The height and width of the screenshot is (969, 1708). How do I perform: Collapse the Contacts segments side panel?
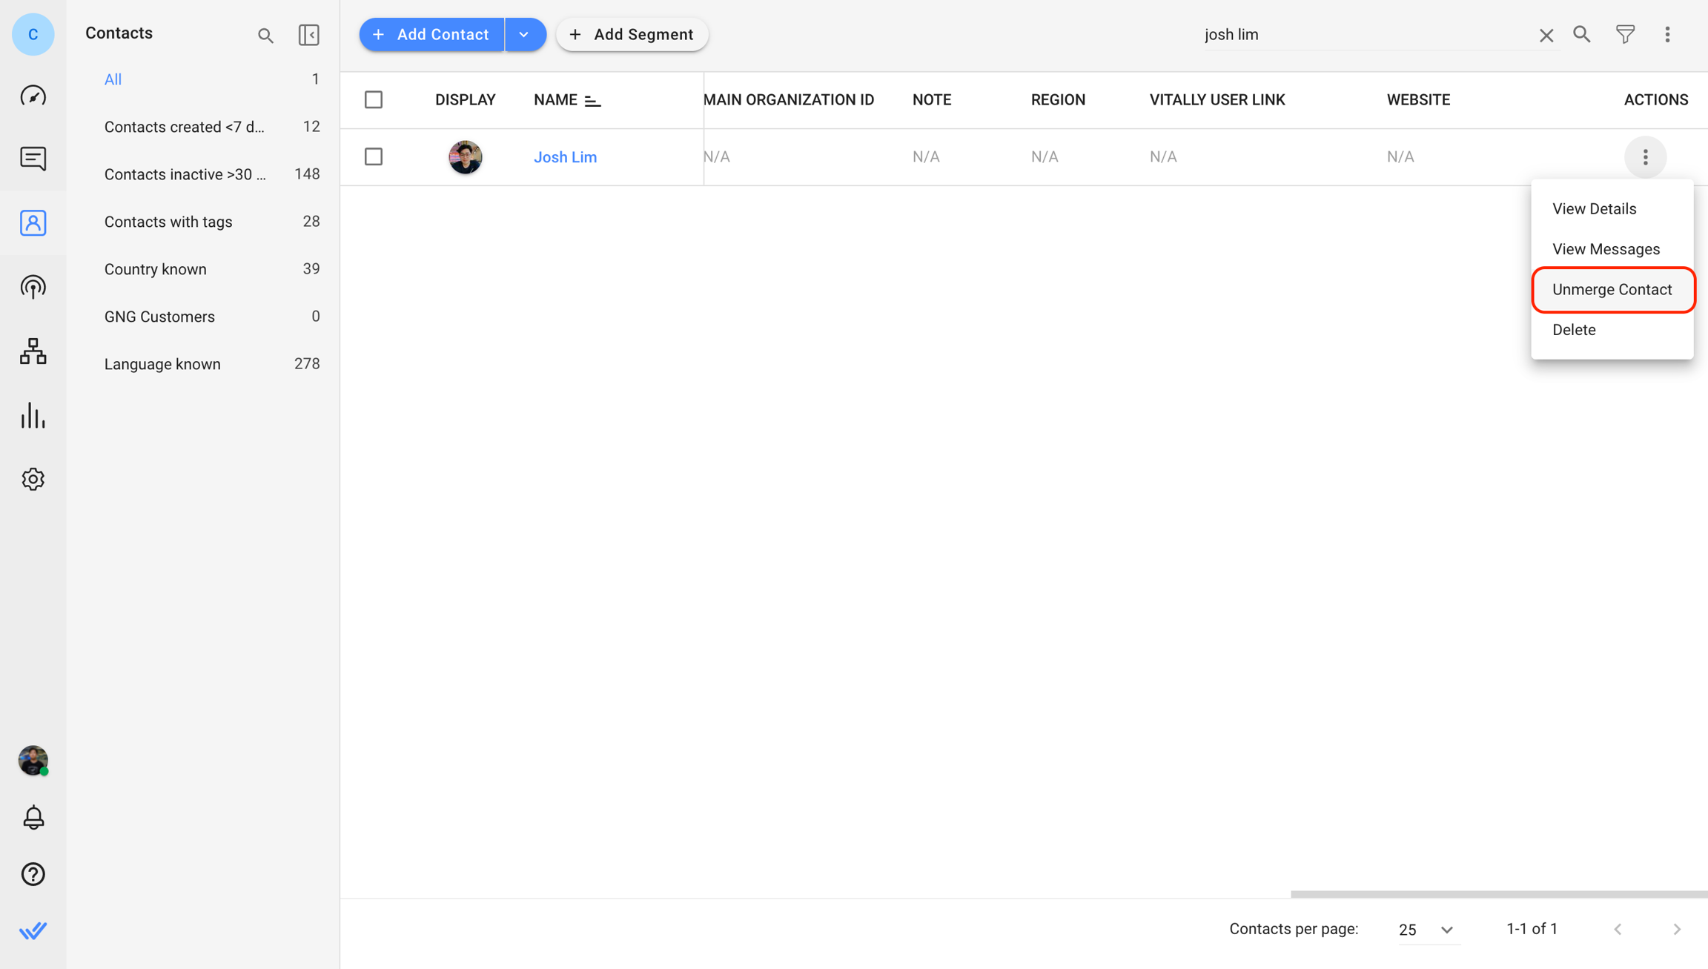[308, 34]
